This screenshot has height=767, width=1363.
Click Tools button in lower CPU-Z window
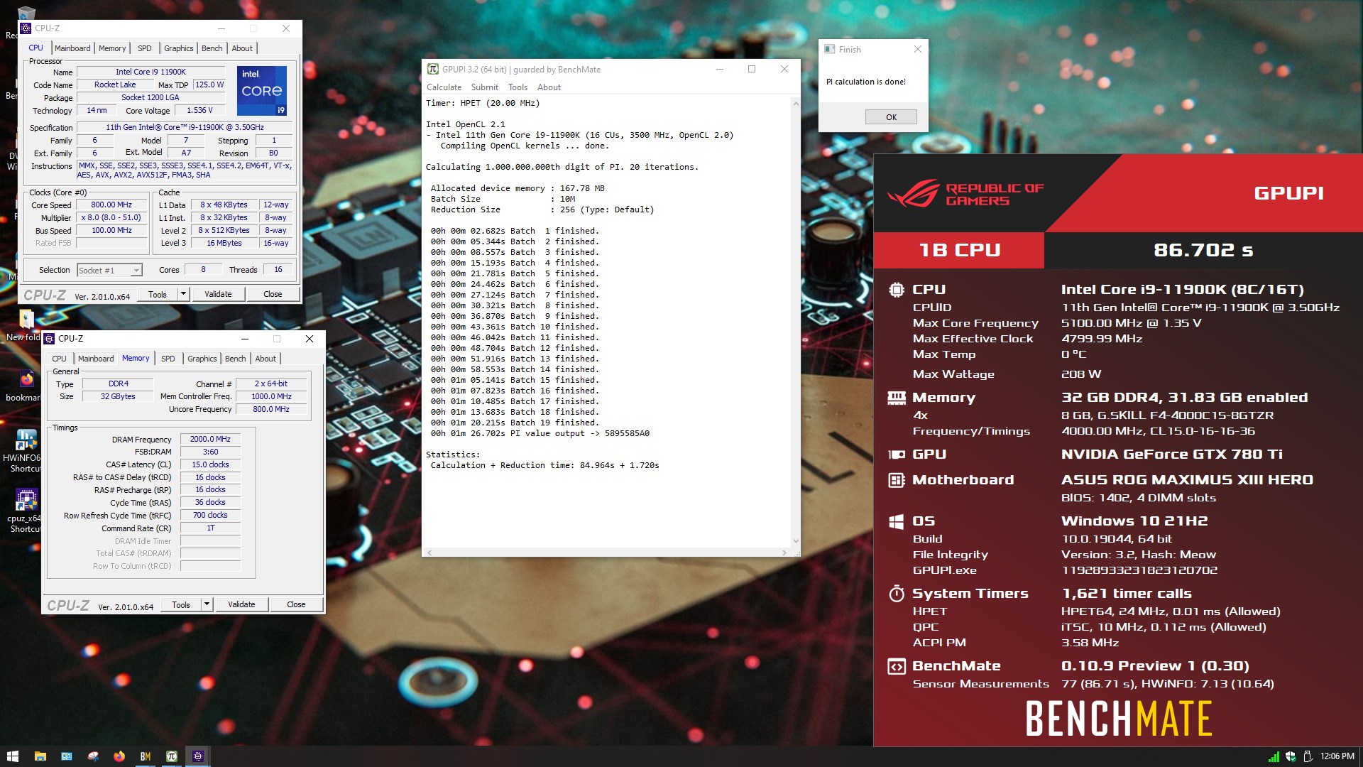[x=181, y=604]
